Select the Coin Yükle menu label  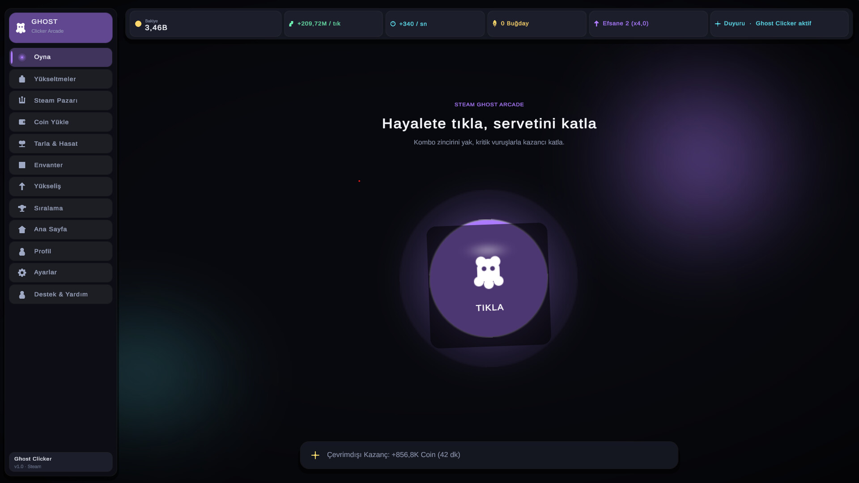[x=51, y=122]
